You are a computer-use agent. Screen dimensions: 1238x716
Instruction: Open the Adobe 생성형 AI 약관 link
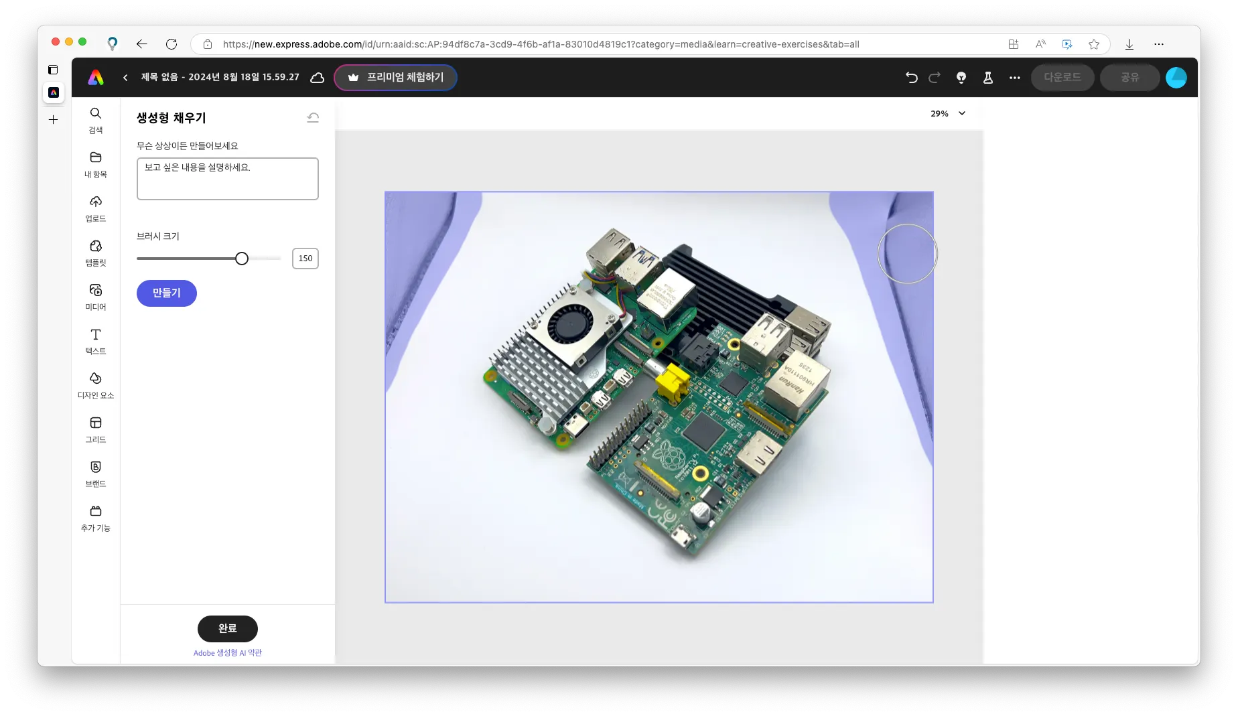tap(228, 653)
